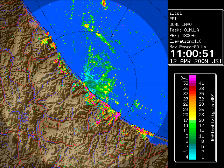224x168 pixels.
Task: Select the "Task: OUMU_A" line
Action: pyautogui.click(x=184, y=30)
